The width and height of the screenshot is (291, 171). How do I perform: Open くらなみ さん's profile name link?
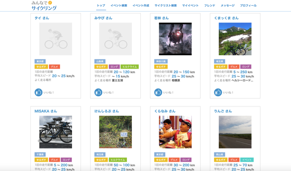[x=165, y=111]
